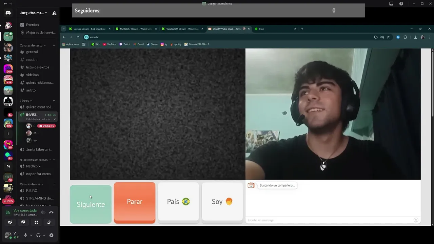Open the lista-de-exitos channel
The width and height of the screenshot is (434, 244).
[x=37, y=67]
